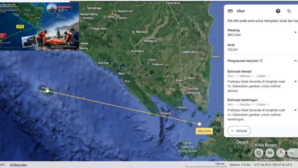Open the help question-mark icon

coord(278,11)
